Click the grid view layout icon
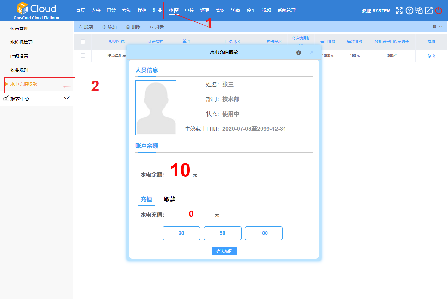The height and width of the screenshot is (299, 448). pyautogui.click(x=434, y=27)
